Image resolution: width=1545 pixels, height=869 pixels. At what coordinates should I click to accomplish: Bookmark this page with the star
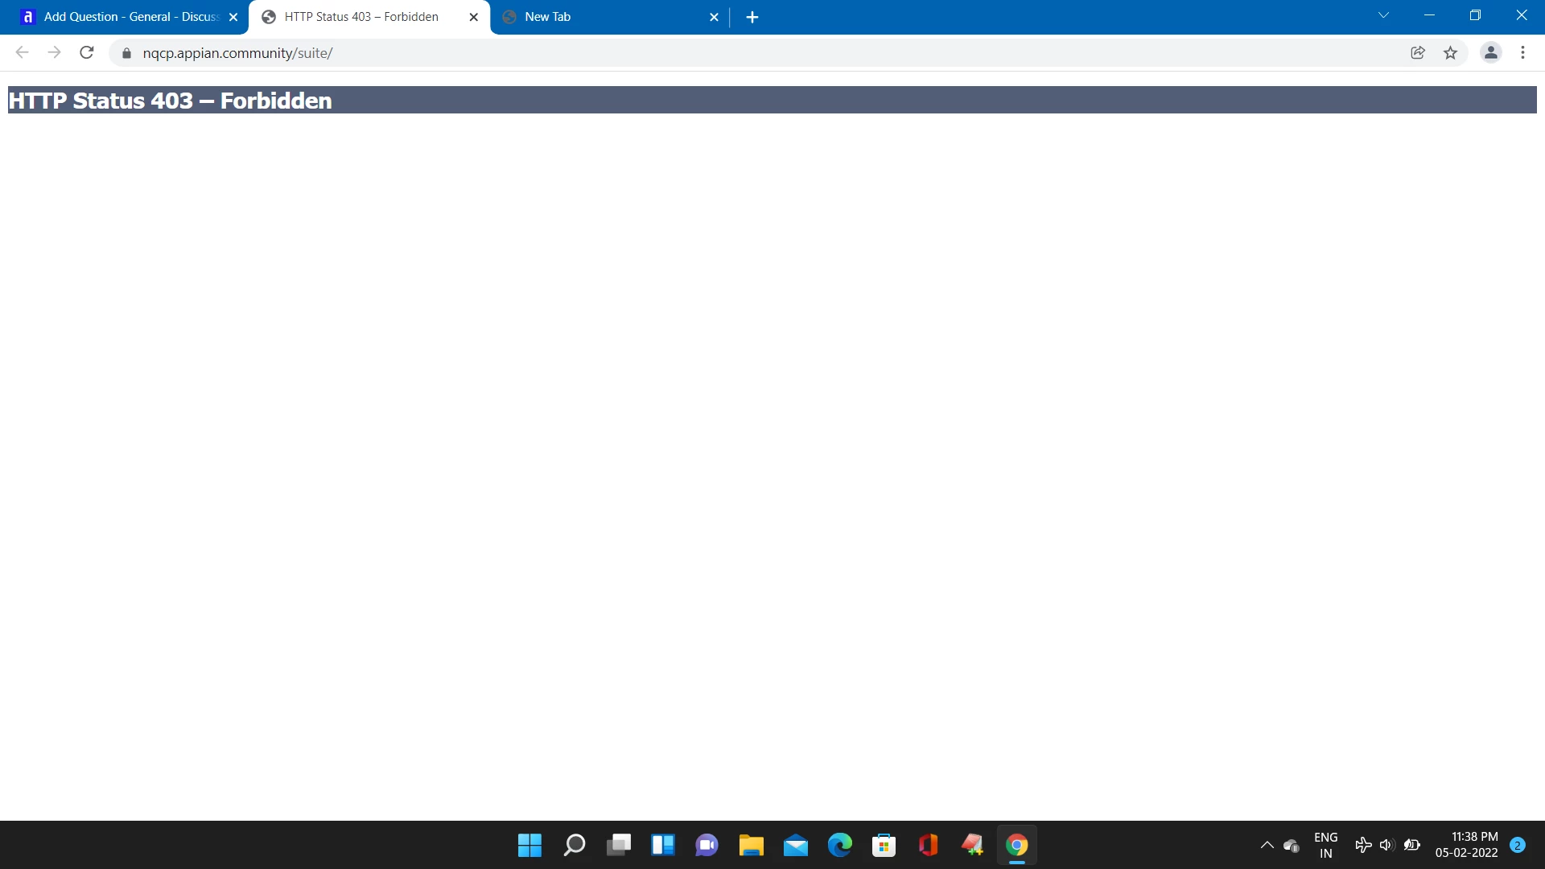pos(1450,53)
